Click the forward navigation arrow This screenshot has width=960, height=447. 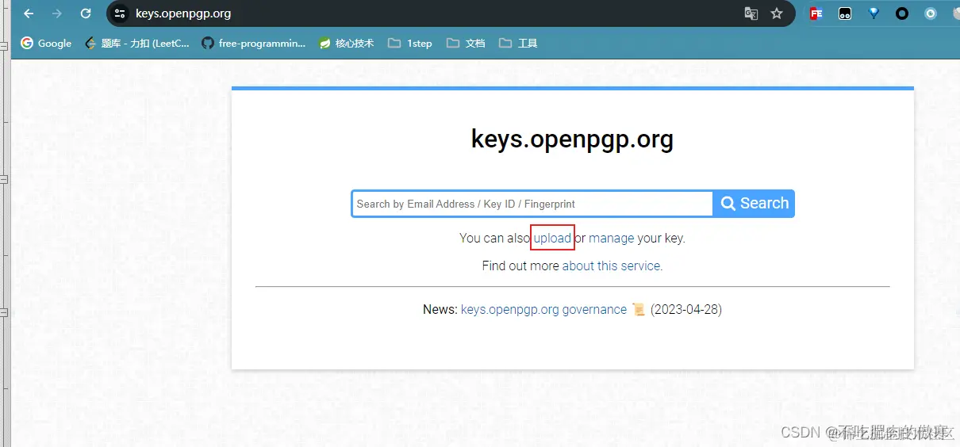[x=57, y=13]
